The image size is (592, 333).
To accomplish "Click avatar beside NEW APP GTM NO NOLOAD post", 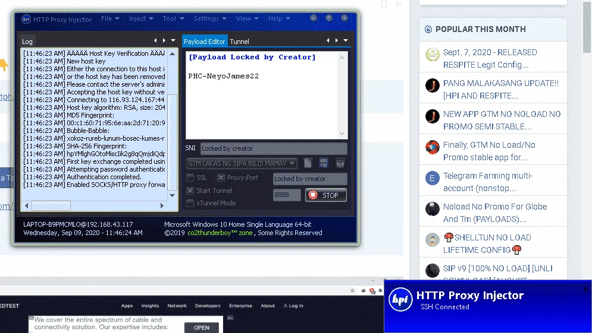I will (433, 116).
